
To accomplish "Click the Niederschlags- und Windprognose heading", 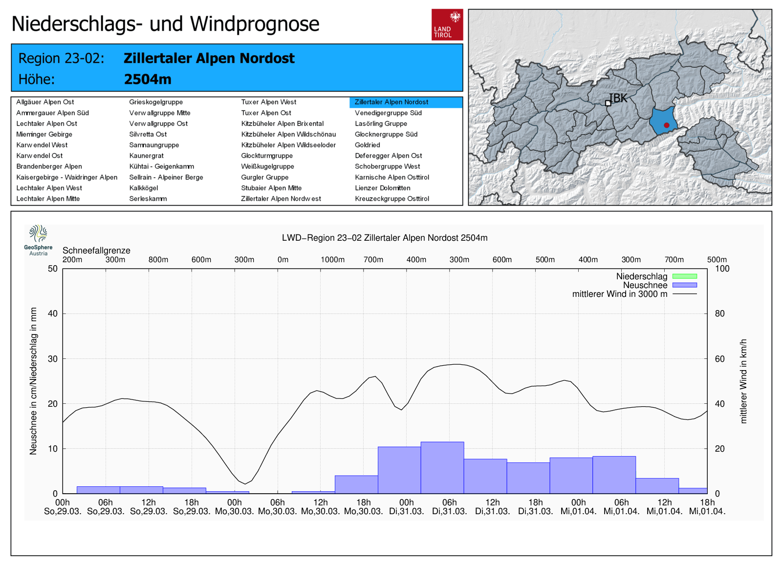I will tap(165, 24).
